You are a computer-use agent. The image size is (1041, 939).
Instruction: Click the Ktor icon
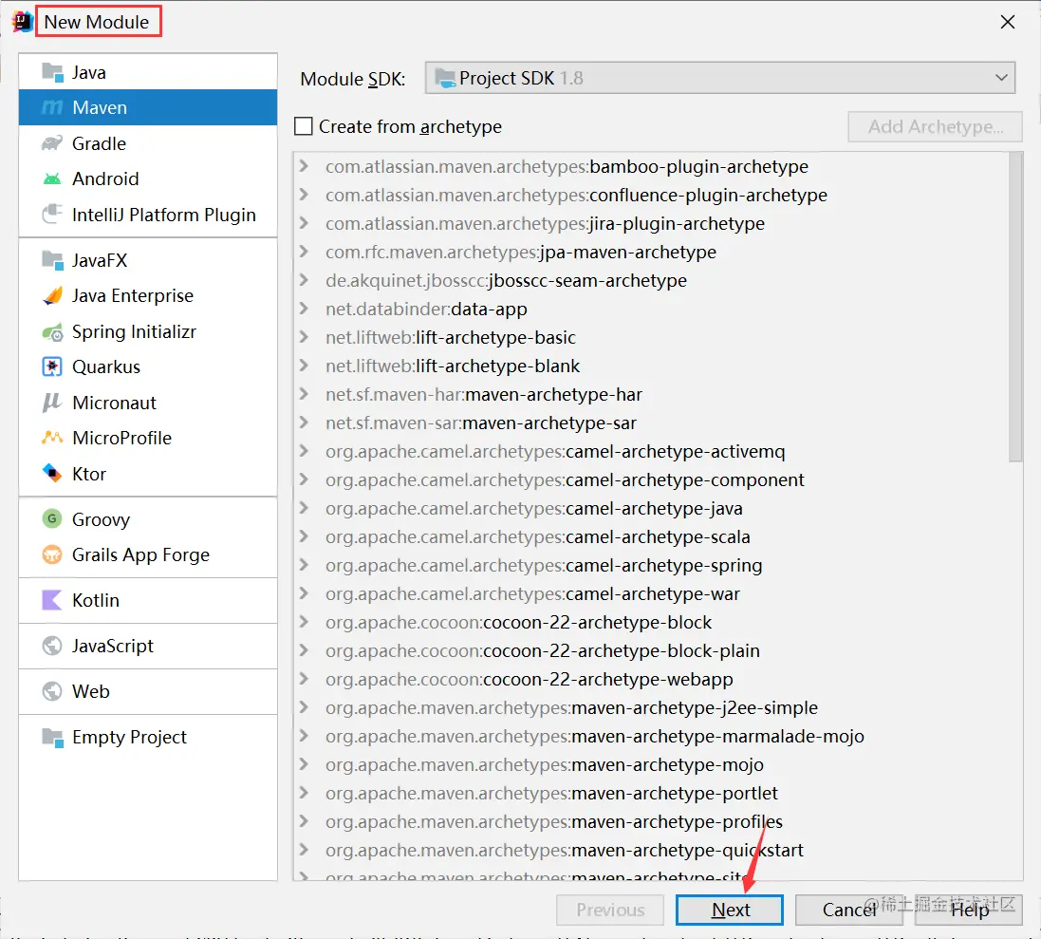point(52,473)
